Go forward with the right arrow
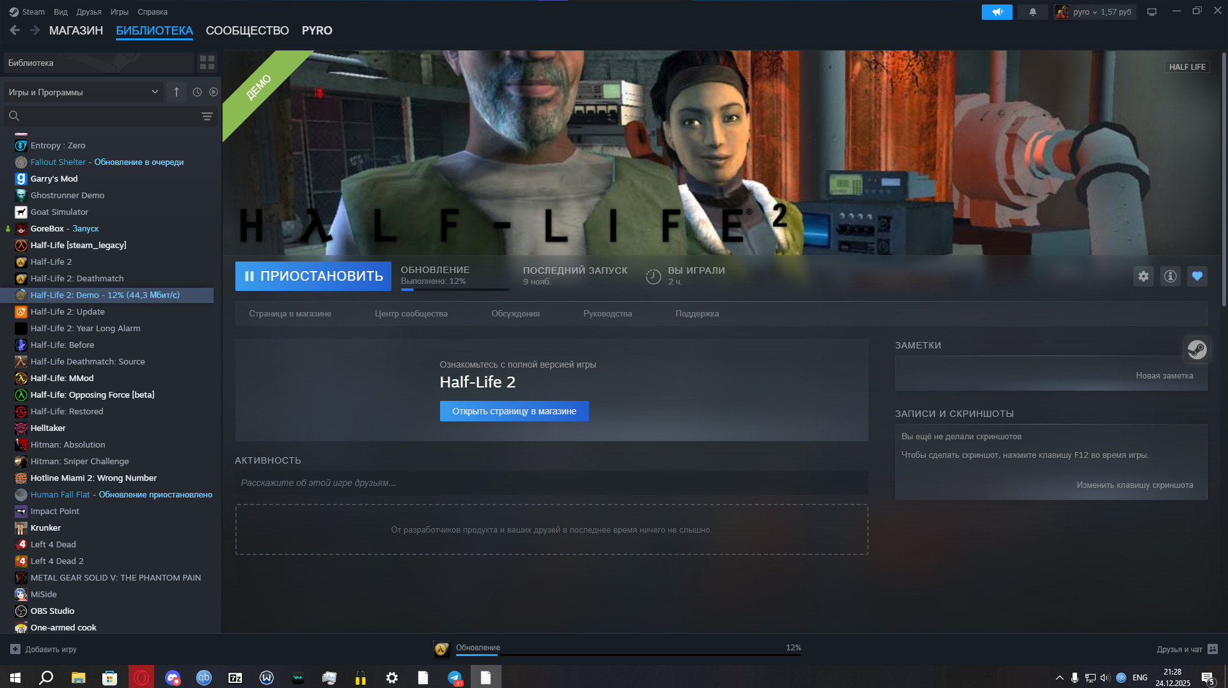The height and width of the screenshot is (688, 1228). tap(35, 30)
